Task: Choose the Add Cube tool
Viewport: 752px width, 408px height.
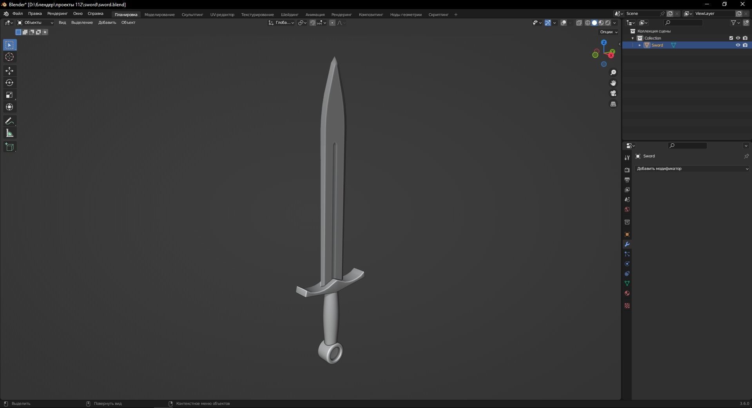Action: pyautogui.click(x=10, y=147)
